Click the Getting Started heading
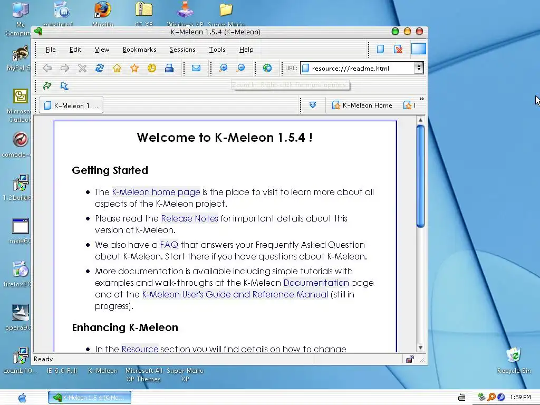540x405 pixels. click(110, 170)
